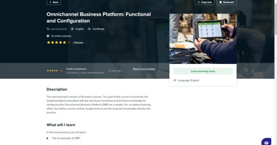Open Read more reviews link
Screen dimensions: 277x145
144,69
